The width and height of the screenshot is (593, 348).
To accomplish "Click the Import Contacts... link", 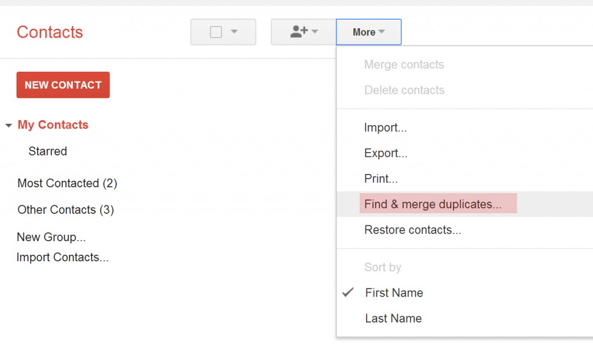I will point(63,257).
